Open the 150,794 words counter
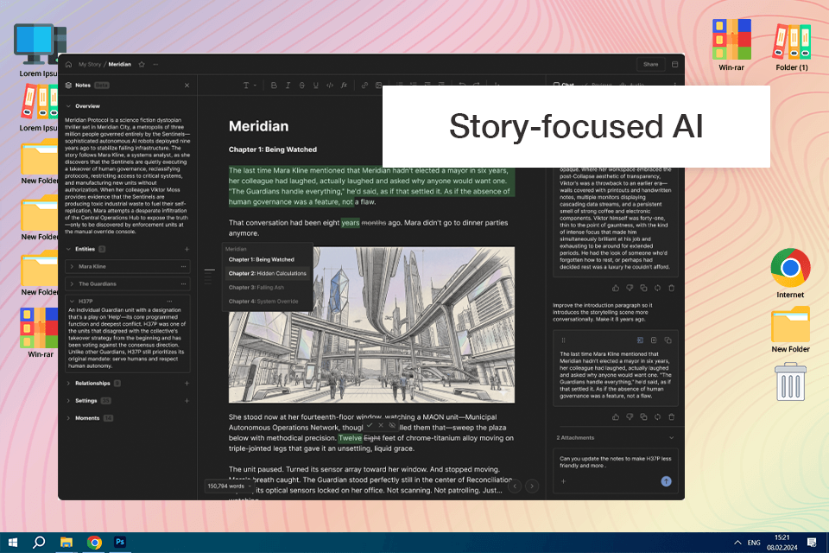 229,486
